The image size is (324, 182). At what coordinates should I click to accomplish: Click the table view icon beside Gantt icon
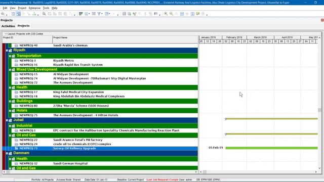tap(13, 14)
